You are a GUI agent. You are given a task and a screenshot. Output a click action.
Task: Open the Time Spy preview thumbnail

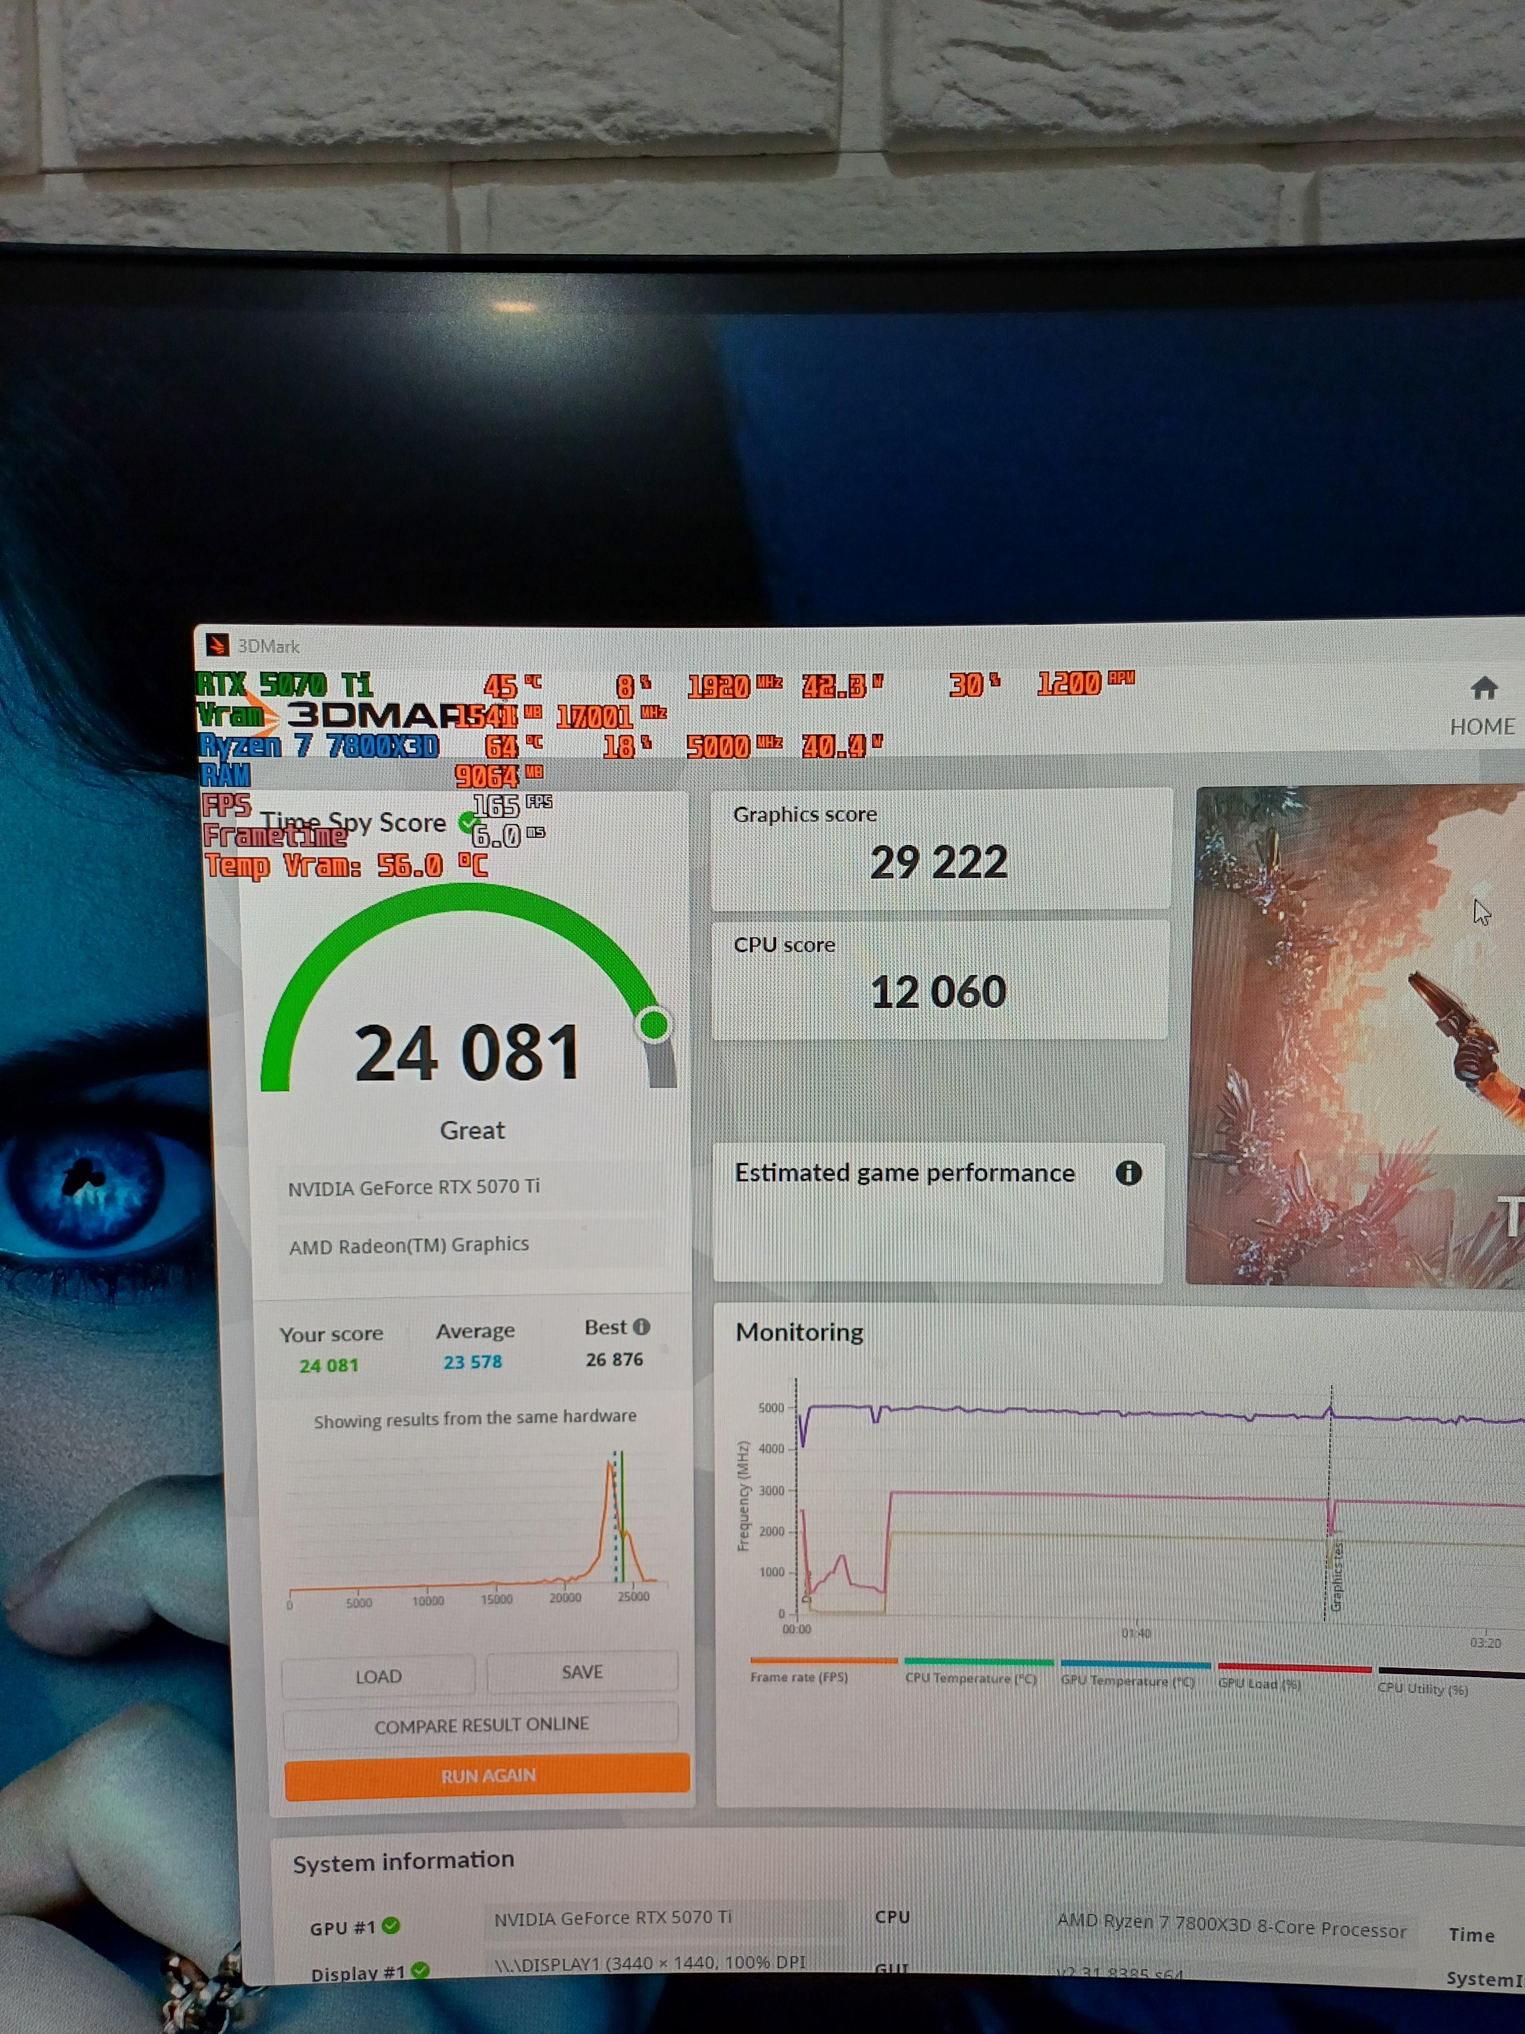tap(1357, 1034)
